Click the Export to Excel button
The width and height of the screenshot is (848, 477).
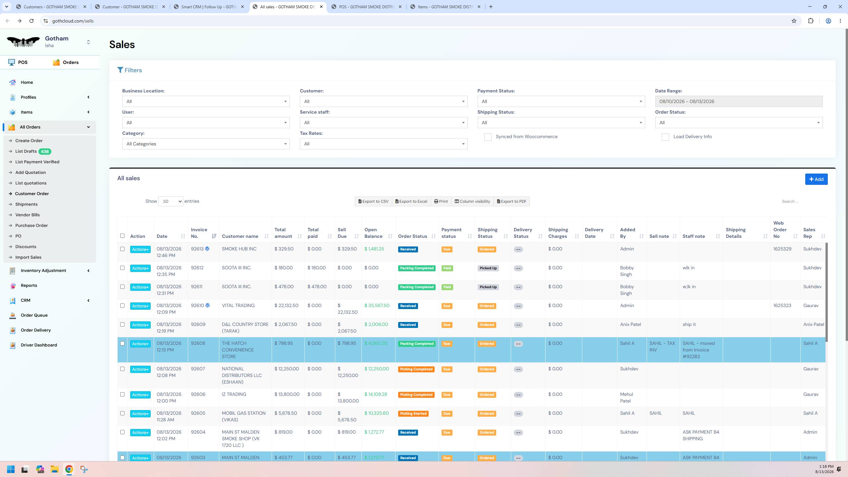coord(411,201)
